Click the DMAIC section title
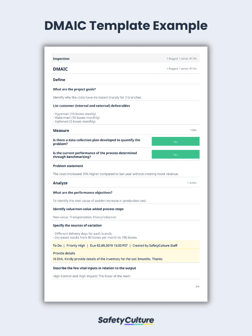This screenshot has height=336, width=252. (x=60, y=69)
